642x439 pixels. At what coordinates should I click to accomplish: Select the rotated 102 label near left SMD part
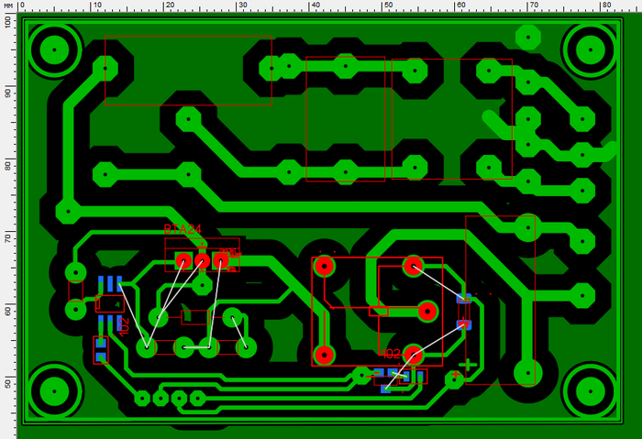coord(124,326)
